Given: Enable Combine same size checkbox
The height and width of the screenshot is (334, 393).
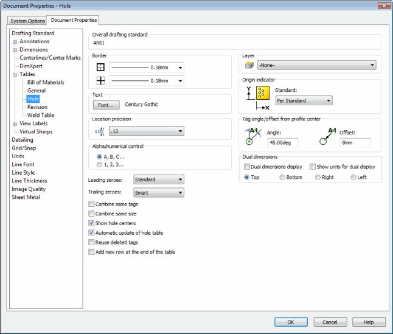Looking at the screenshot, I should 91,214.
